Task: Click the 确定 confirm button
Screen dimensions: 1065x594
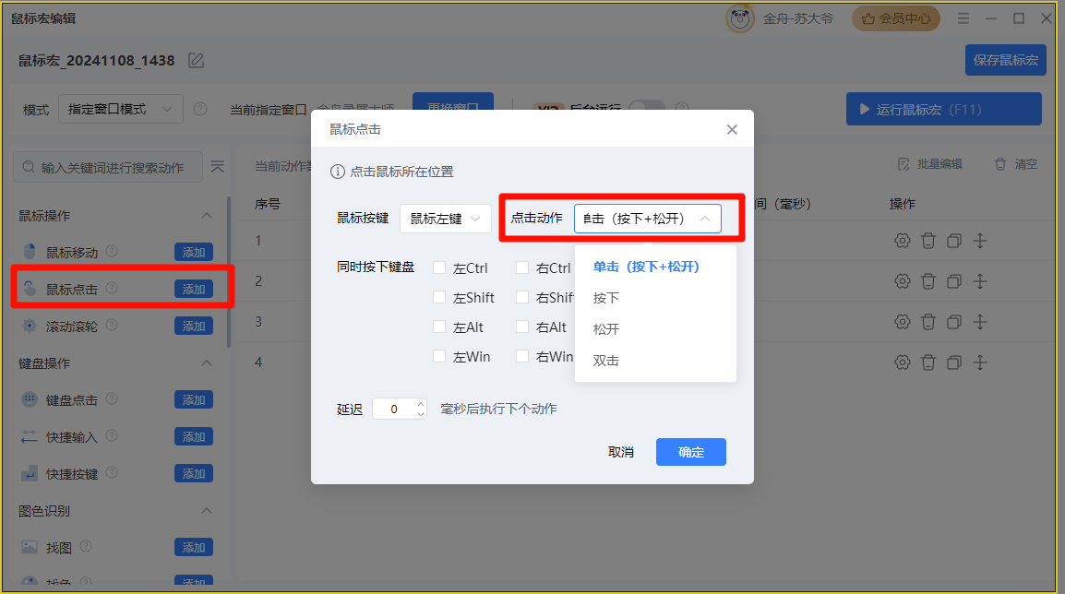Action: (690, 452)
